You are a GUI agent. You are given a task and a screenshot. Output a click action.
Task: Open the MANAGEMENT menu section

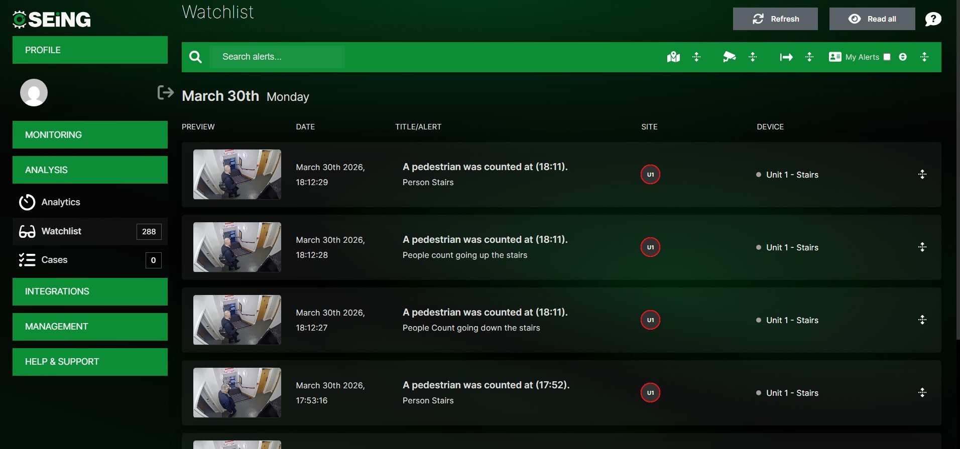coord(90,327)
